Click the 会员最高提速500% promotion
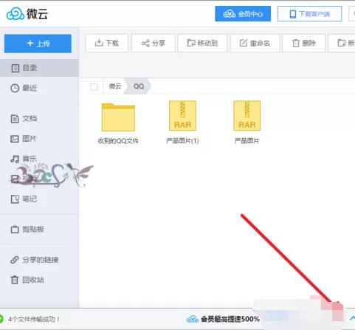This screenshot has width=355, height=330. click(223, 319)
